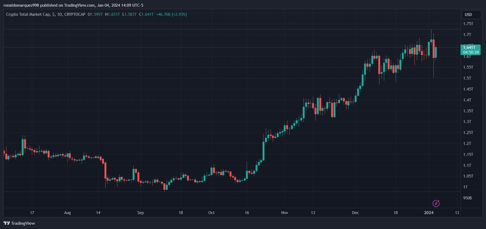Click the Sep date label on time axis
The width and height of the screenshot is (486, 229).
coord(140,213)
